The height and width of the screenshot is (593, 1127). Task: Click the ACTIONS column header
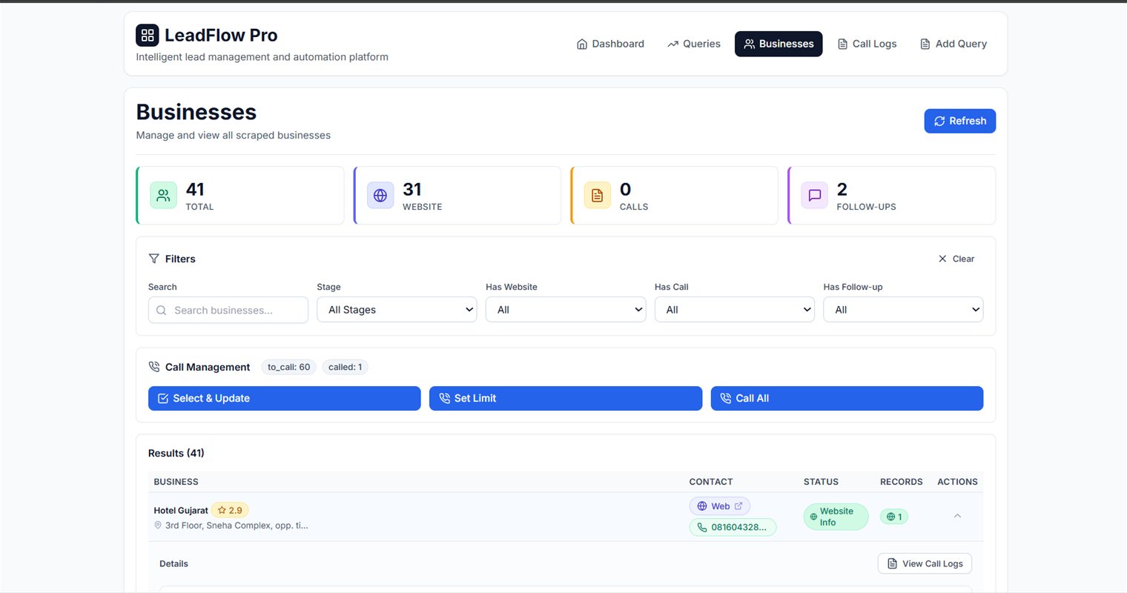tap(957, 482)
